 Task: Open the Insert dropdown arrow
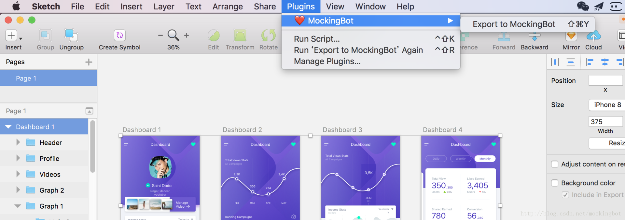tap(21, 39)
